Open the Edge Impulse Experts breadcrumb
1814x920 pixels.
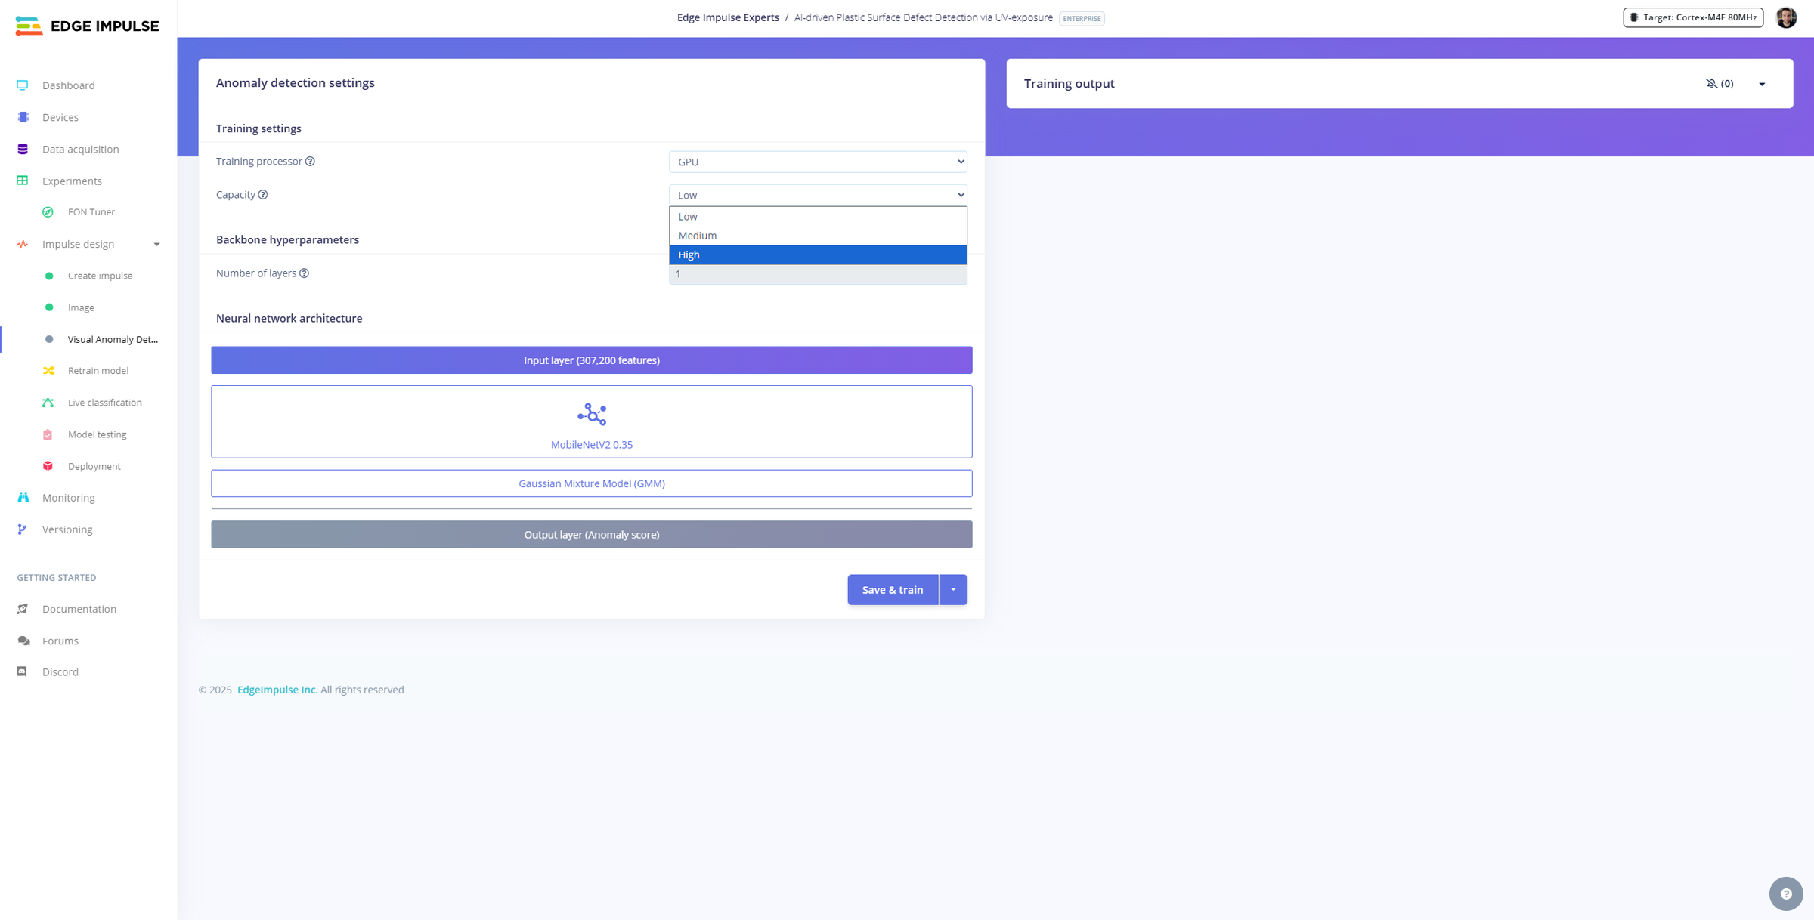[728, 17]
